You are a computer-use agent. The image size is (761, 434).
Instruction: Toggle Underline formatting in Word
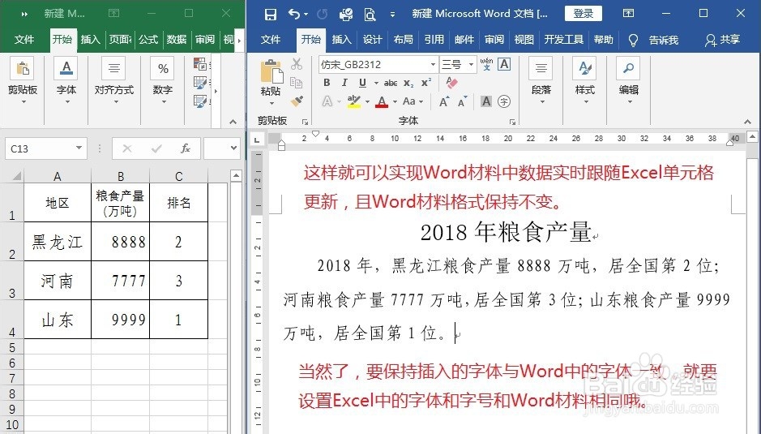[362, 83]
